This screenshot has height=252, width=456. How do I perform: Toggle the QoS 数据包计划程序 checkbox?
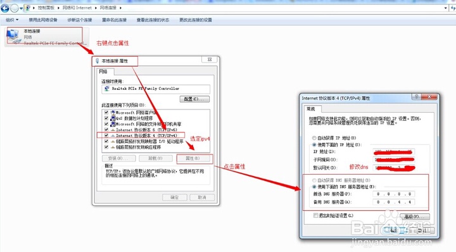coord(106,118)
